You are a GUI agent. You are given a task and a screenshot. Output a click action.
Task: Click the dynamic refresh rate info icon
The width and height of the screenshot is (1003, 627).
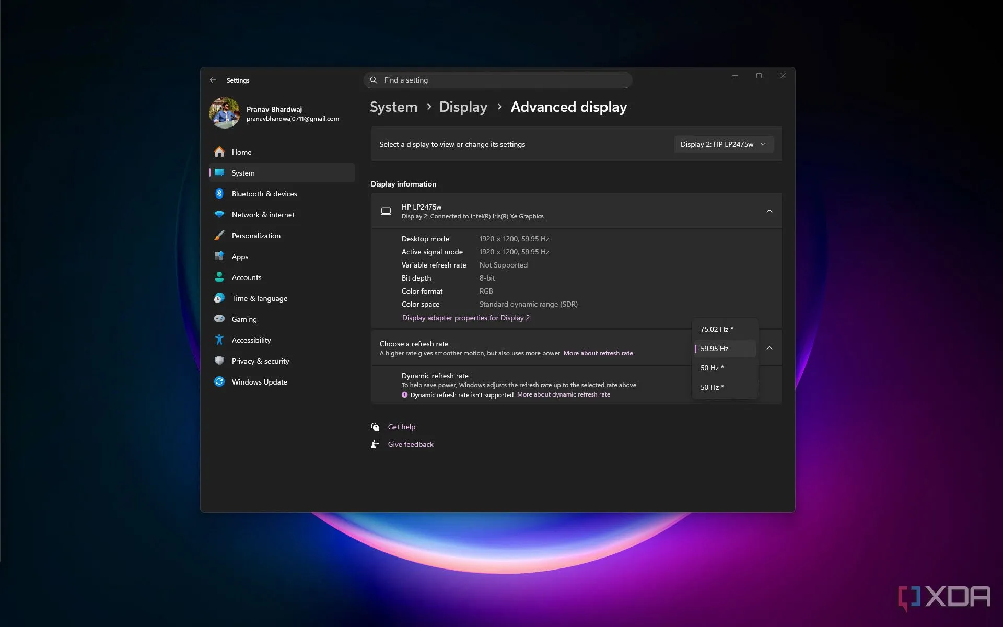tap(404, 395)
